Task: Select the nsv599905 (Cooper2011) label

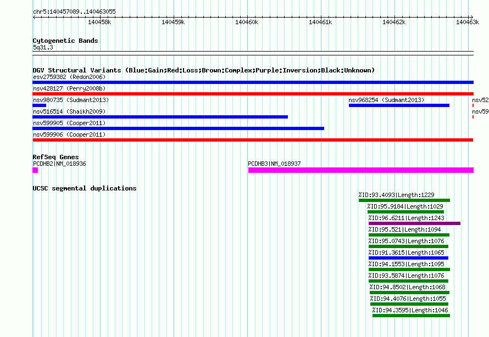Action: [x=69, y=123]
